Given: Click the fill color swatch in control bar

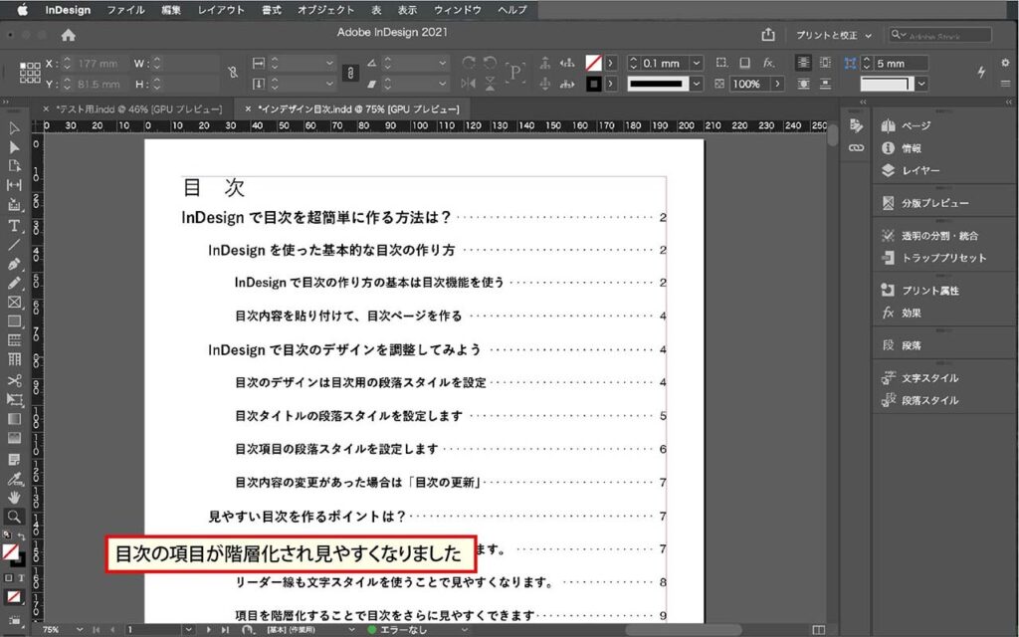Looking at the screenshot, I should pos(593,63).
